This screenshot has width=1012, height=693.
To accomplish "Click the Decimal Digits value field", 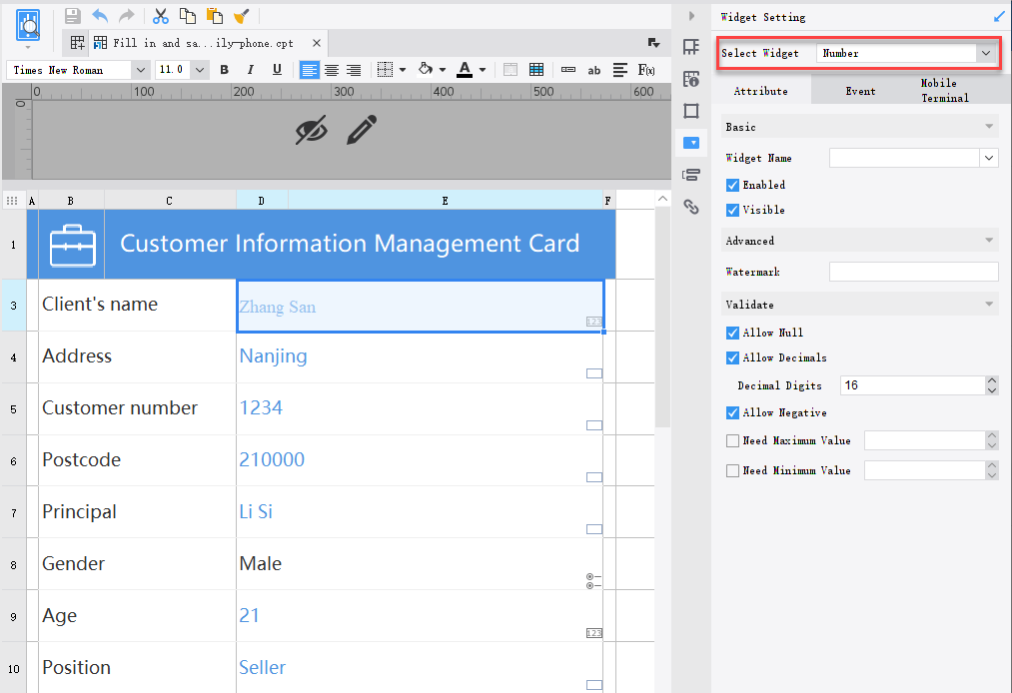I will 913,385.
